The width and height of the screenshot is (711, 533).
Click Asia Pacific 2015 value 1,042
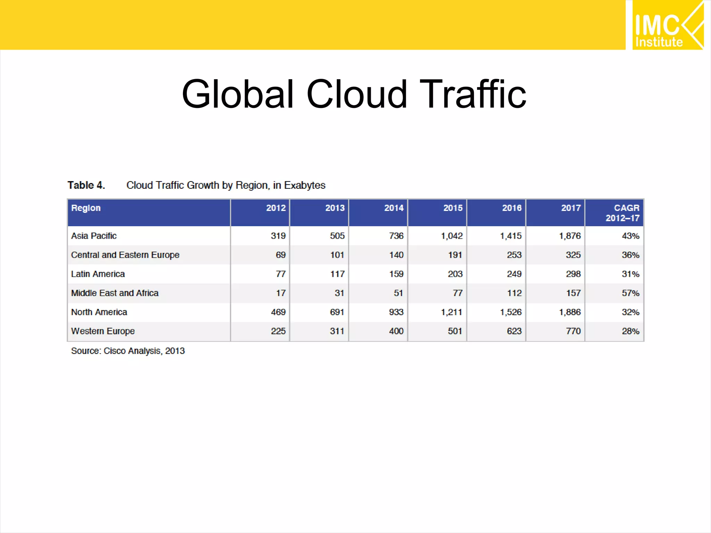[x=452, y=236]
